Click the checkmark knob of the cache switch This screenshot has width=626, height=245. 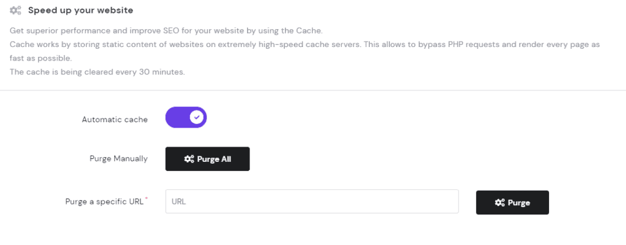pos(196,117)
